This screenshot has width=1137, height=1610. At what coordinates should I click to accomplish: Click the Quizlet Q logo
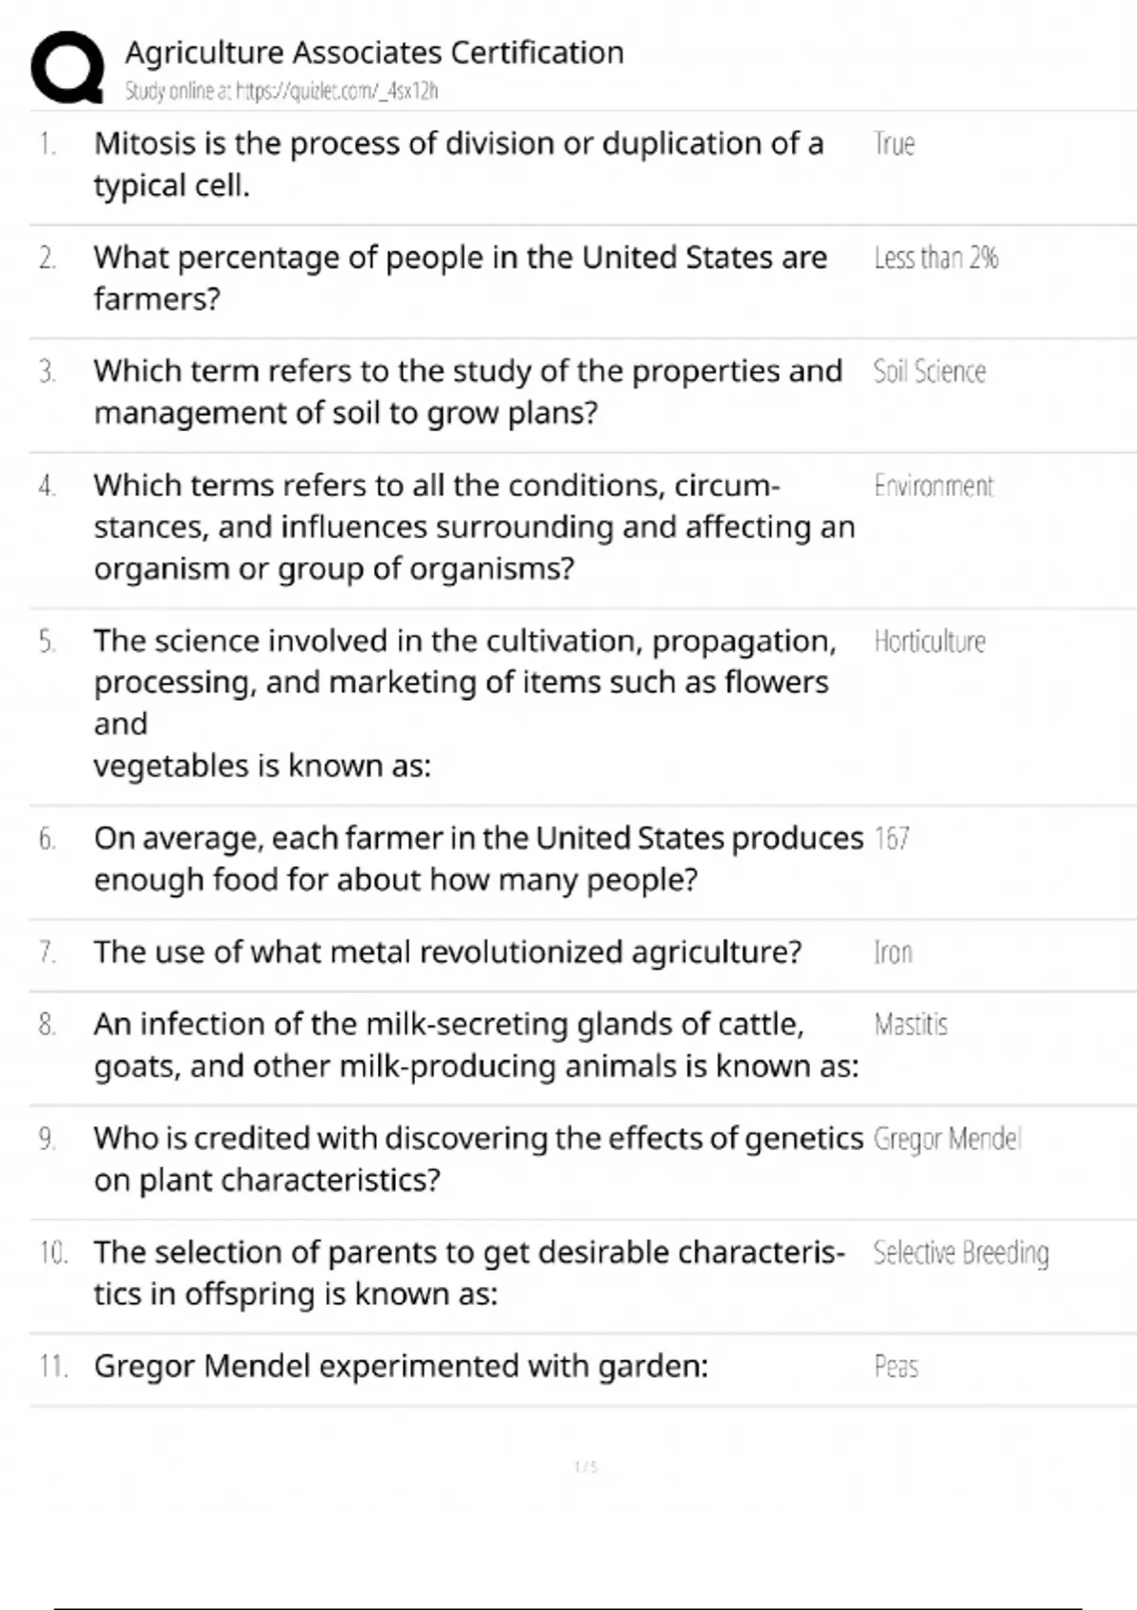[67, 66]
